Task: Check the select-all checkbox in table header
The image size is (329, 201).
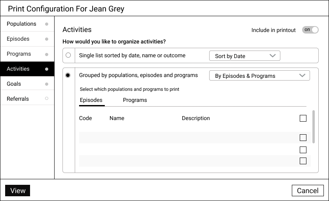Action: click(x=303, y=118)
